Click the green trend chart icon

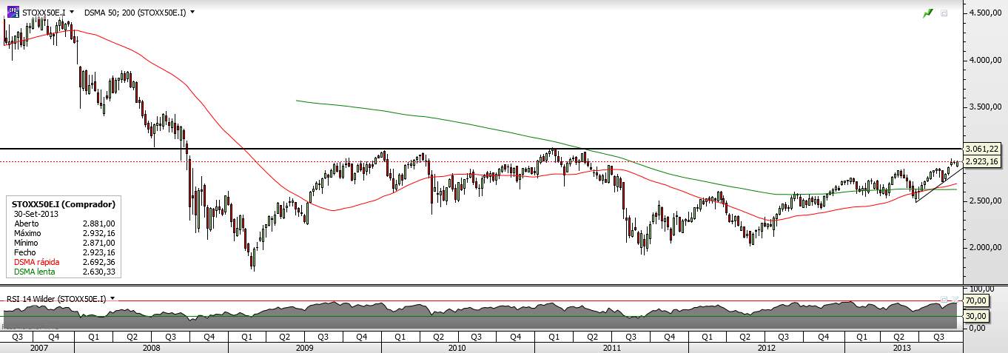pyautogui.click(x=927, y=13)
